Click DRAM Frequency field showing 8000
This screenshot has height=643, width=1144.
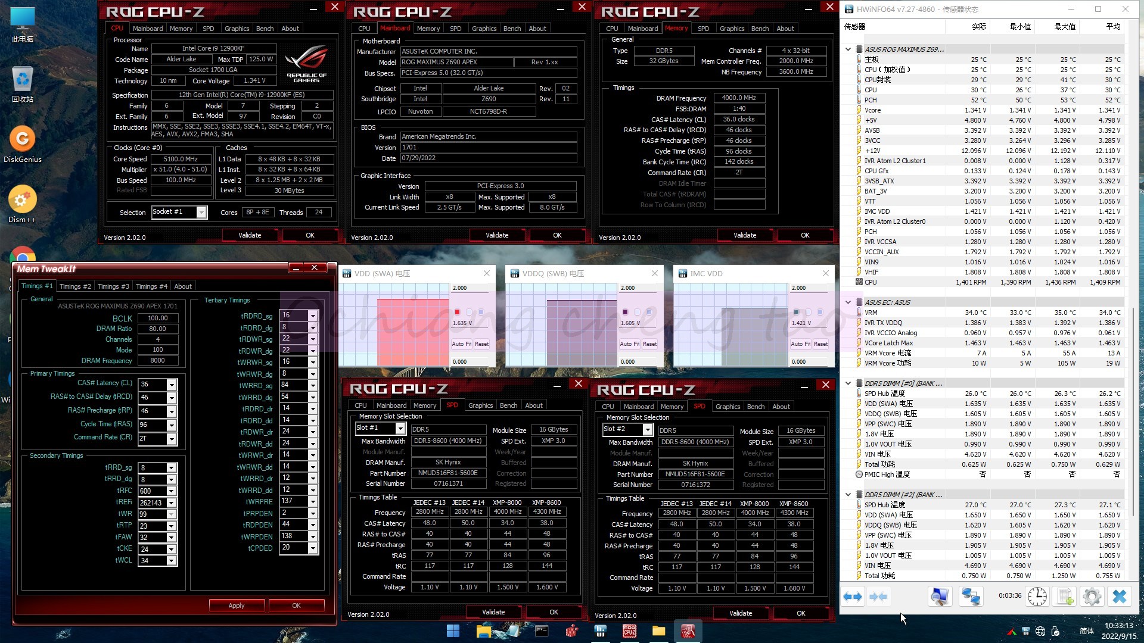pos(158,361)
